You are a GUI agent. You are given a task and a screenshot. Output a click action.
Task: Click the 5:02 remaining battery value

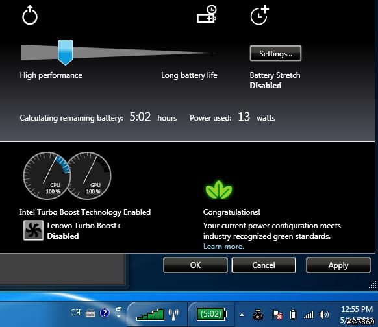(140, 117)
